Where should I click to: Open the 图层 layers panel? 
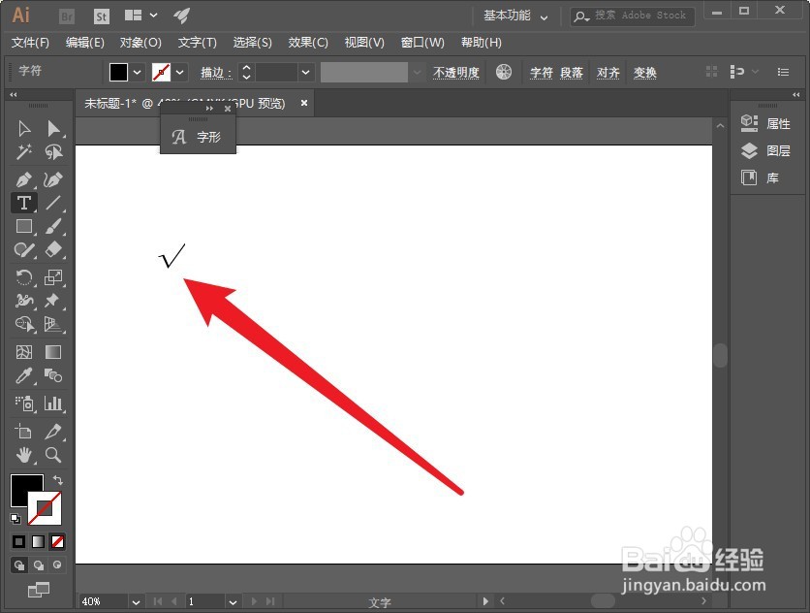click(x=765, y=150)
